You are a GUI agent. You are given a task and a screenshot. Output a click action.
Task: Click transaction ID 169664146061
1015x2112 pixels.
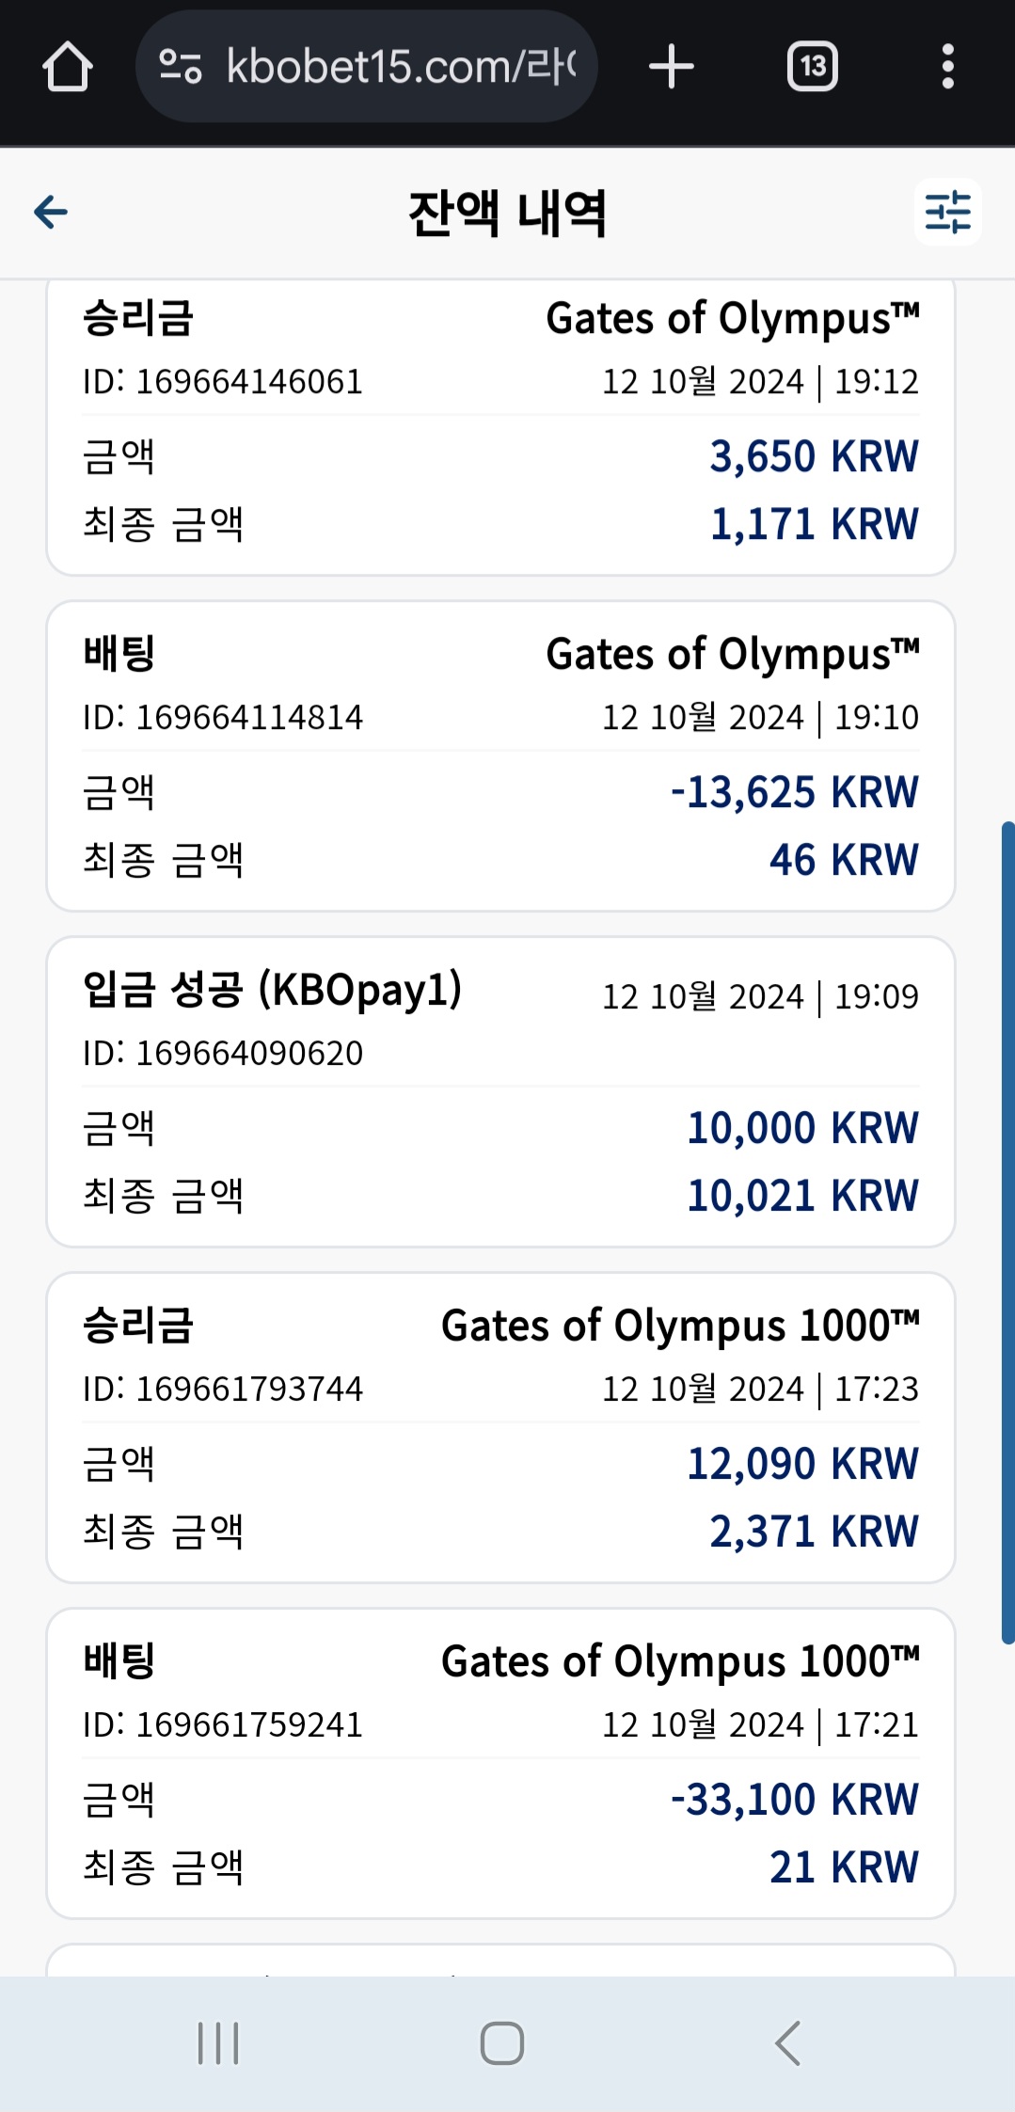point(223,382)
